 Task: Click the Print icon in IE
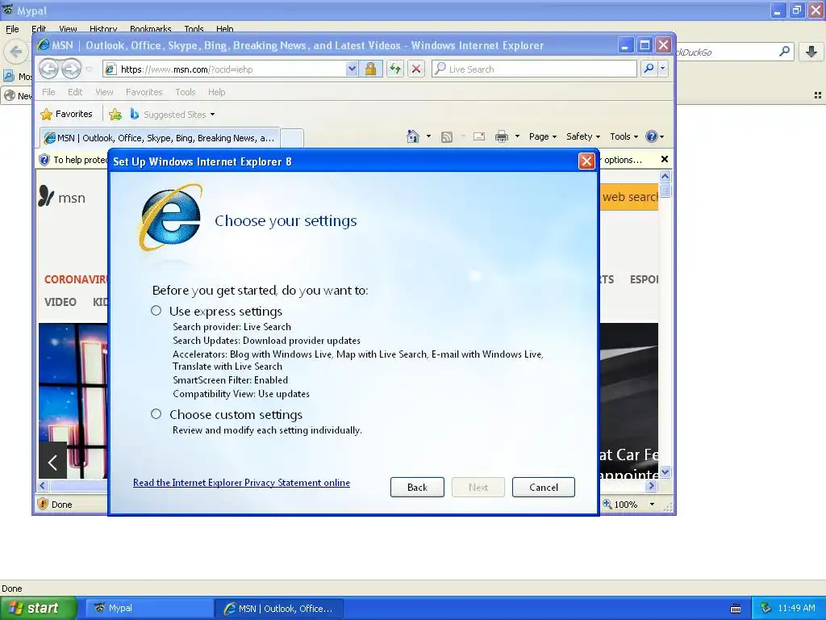coord(502,137)
